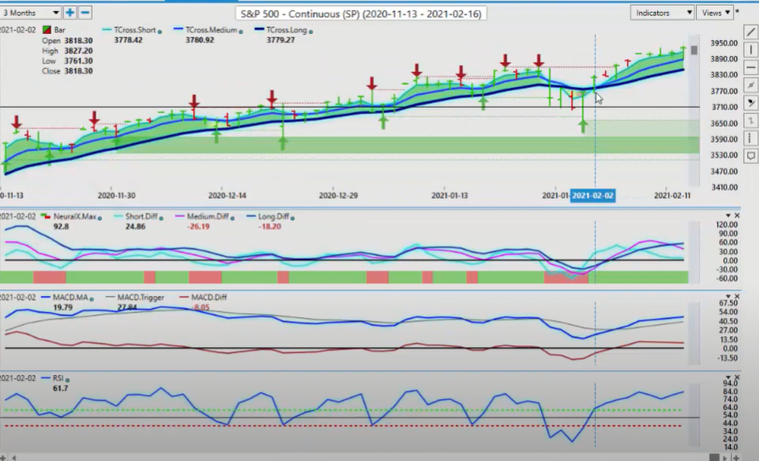Viewport: 759px width, 461px height.
Task: Select the comment annotation tool
Action: coord(750,156)
